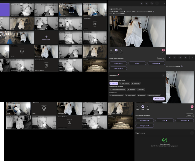
Task: Click the patient name Angelino, Nicodemo
Action: pos(116,9)
